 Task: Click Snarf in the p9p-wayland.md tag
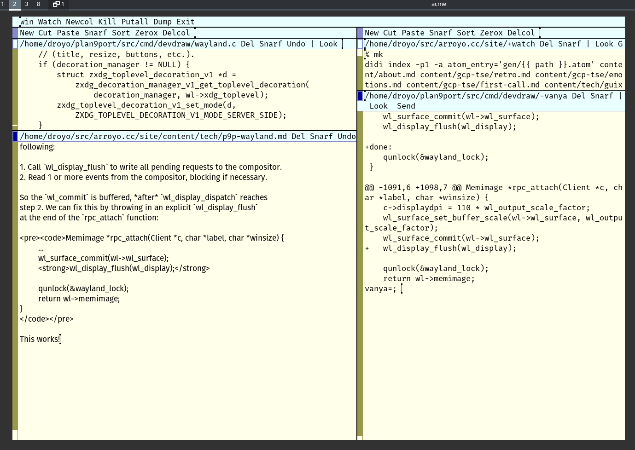pyautogui.click(x=321, y=136)
